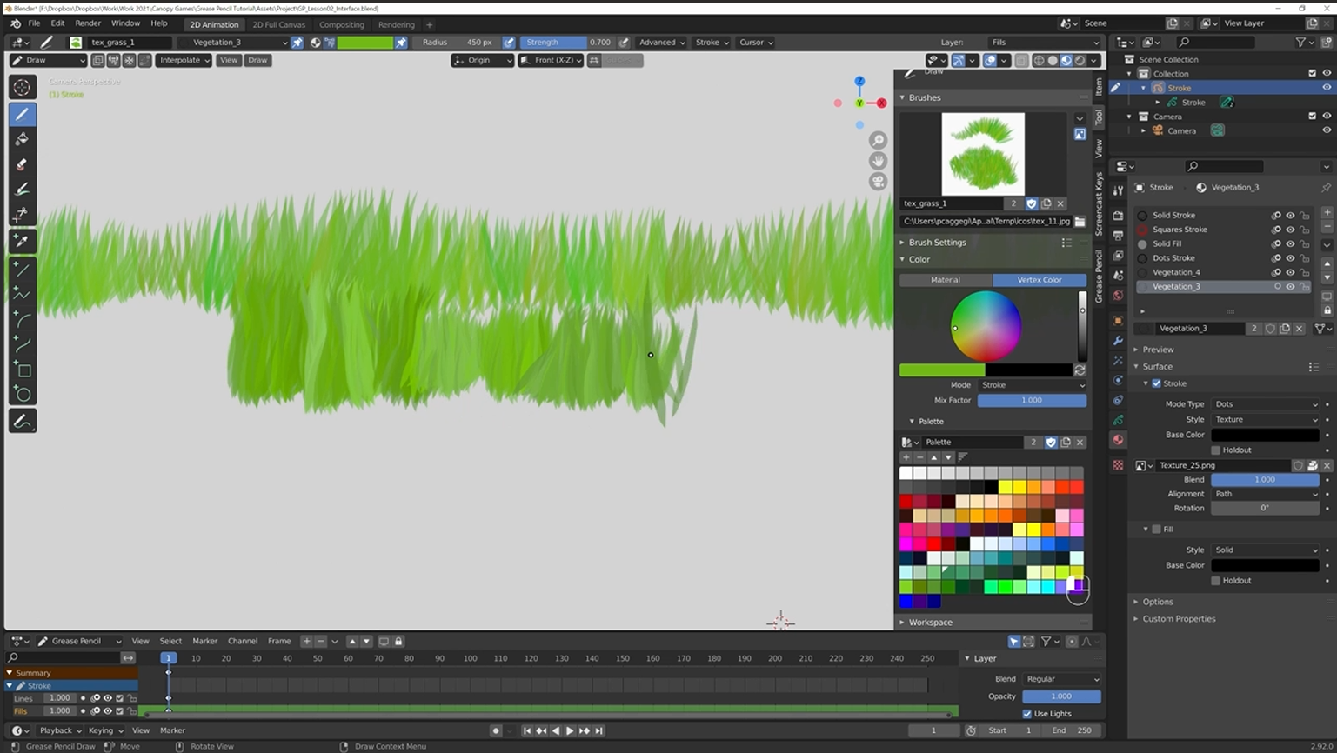Click the Interpolate button in header
The height and width of the screenshot is (753, 1337).
click(184, 60)
